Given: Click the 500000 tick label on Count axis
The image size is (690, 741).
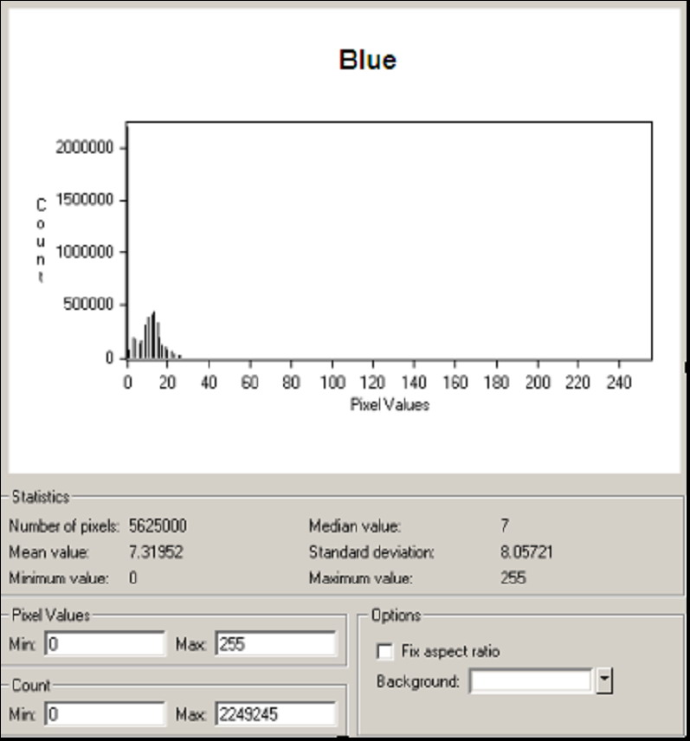Looking at the screenshot, I should tap(88, 305).
